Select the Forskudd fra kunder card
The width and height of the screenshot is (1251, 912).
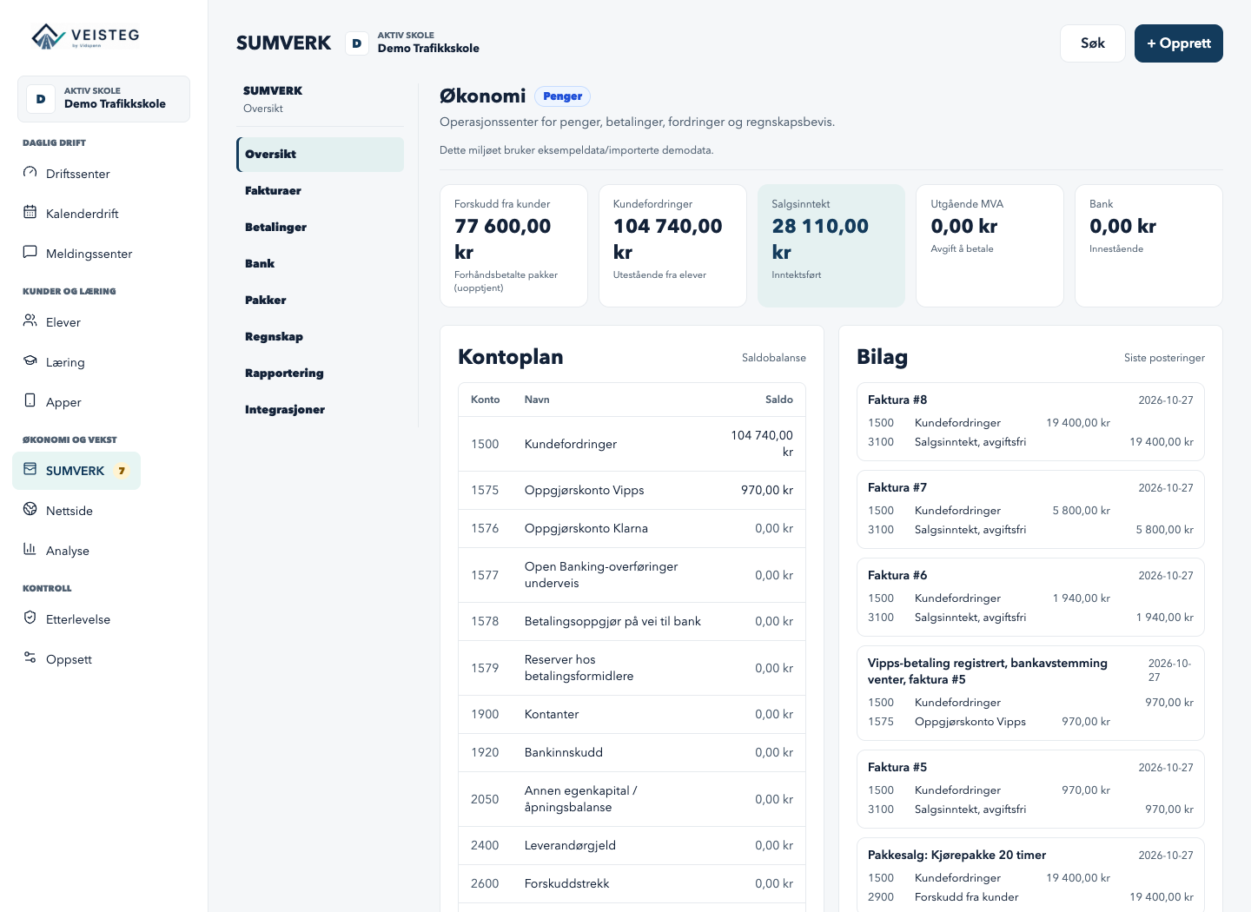point(513,246)
